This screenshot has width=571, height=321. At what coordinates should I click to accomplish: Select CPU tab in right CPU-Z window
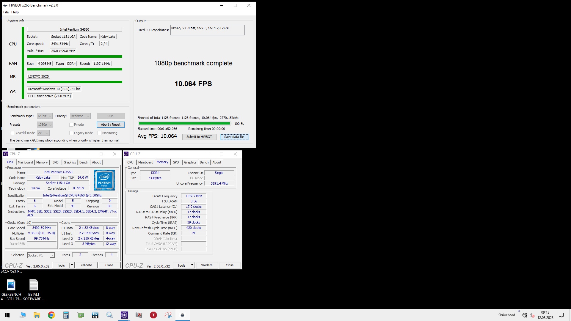130,162
